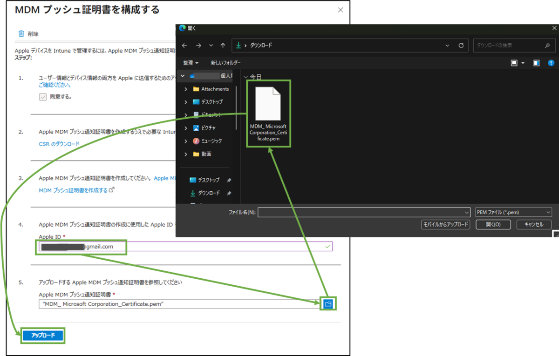This screenshot has height=356, width=559.
Task: Open the 整理 menu in file dialog
Action: tap(191, 63)
